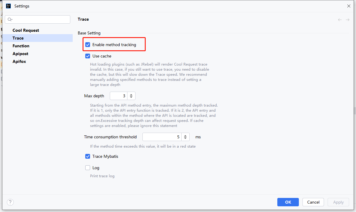This screenshot has width=356, height=212.
Task: Disable the Enable method tracking checkbox
Action: pyautogui.click(x=88, y=45)
